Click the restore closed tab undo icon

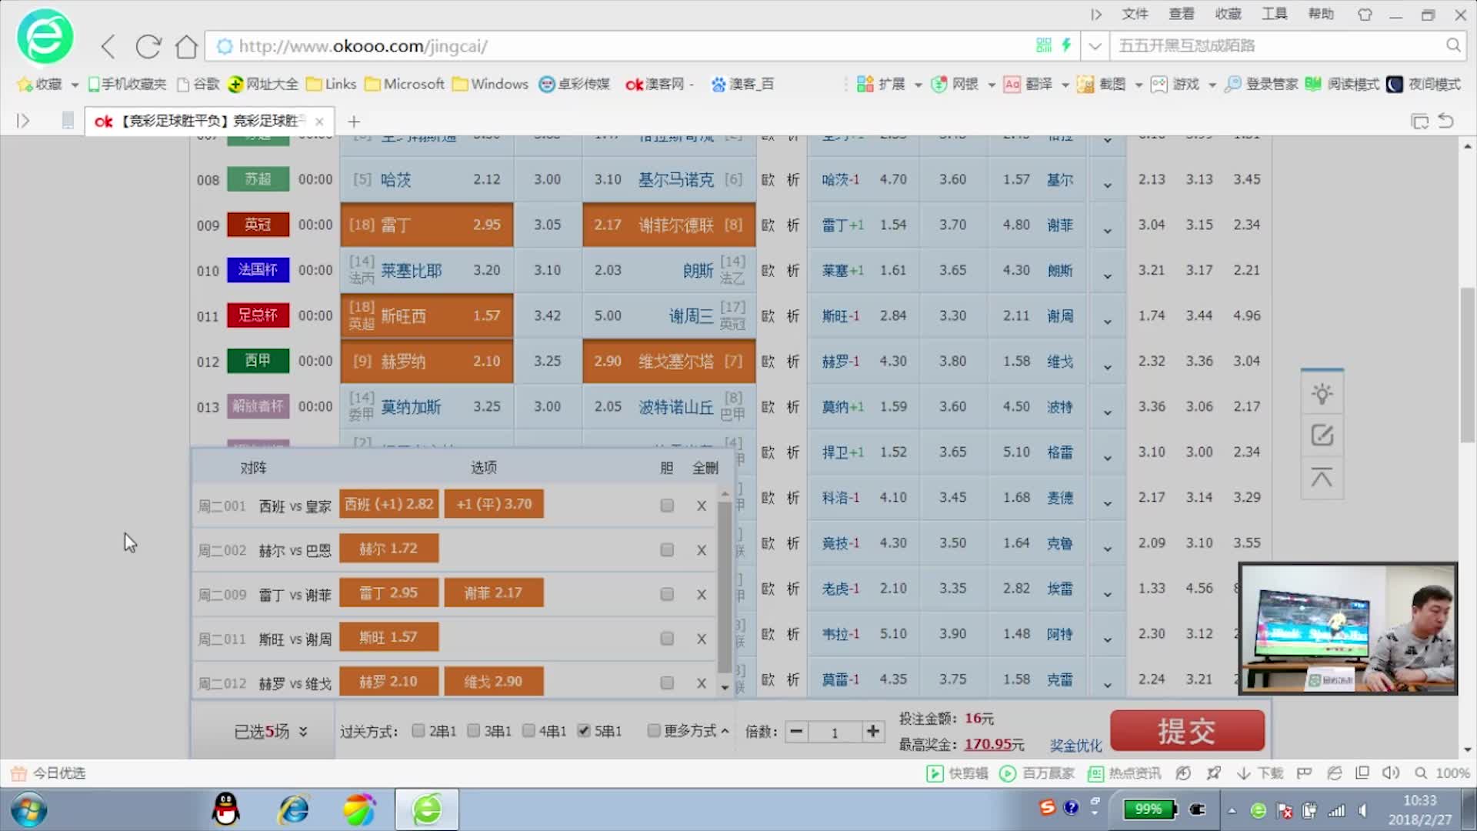point(1445,121)
